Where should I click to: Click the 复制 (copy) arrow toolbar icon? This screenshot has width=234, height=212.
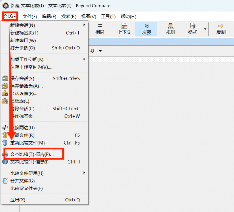pyautogui.click(x=221, y=29)
